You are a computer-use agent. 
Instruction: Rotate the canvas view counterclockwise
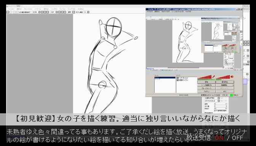(59, 12)
